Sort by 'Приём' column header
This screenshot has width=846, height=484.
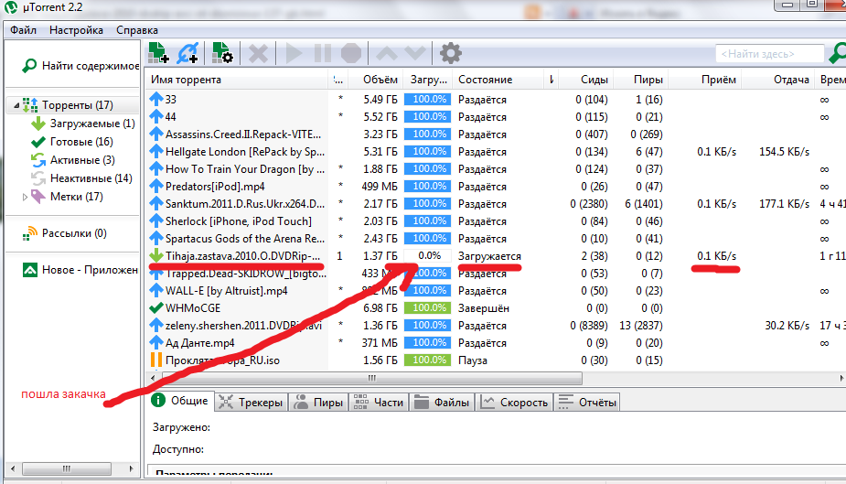click(705, 80)
